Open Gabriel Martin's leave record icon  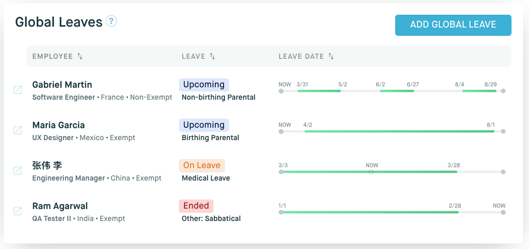pos(17,90)
